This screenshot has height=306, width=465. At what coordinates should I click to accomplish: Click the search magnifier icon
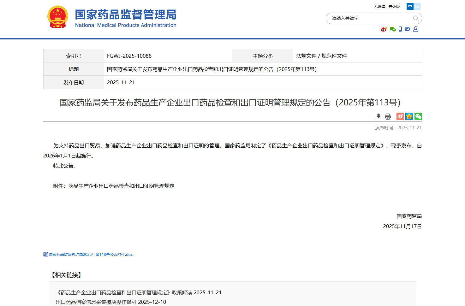(416, 18)
